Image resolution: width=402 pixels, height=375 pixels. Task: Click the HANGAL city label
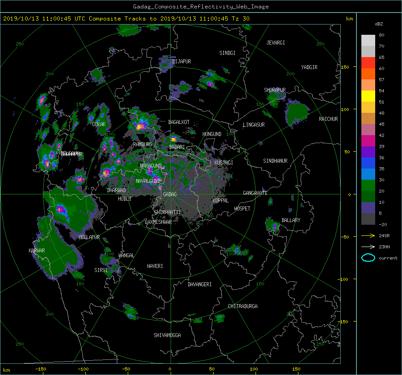(126, 255)
